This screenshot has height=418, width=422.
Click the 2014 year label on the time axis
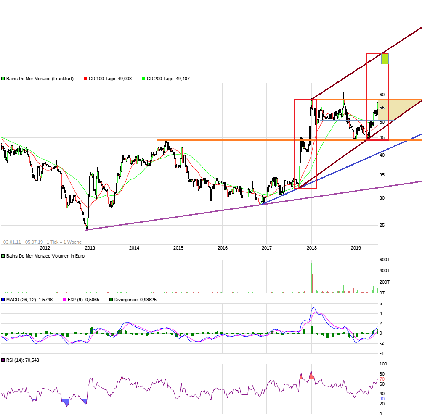pos(134,248)
